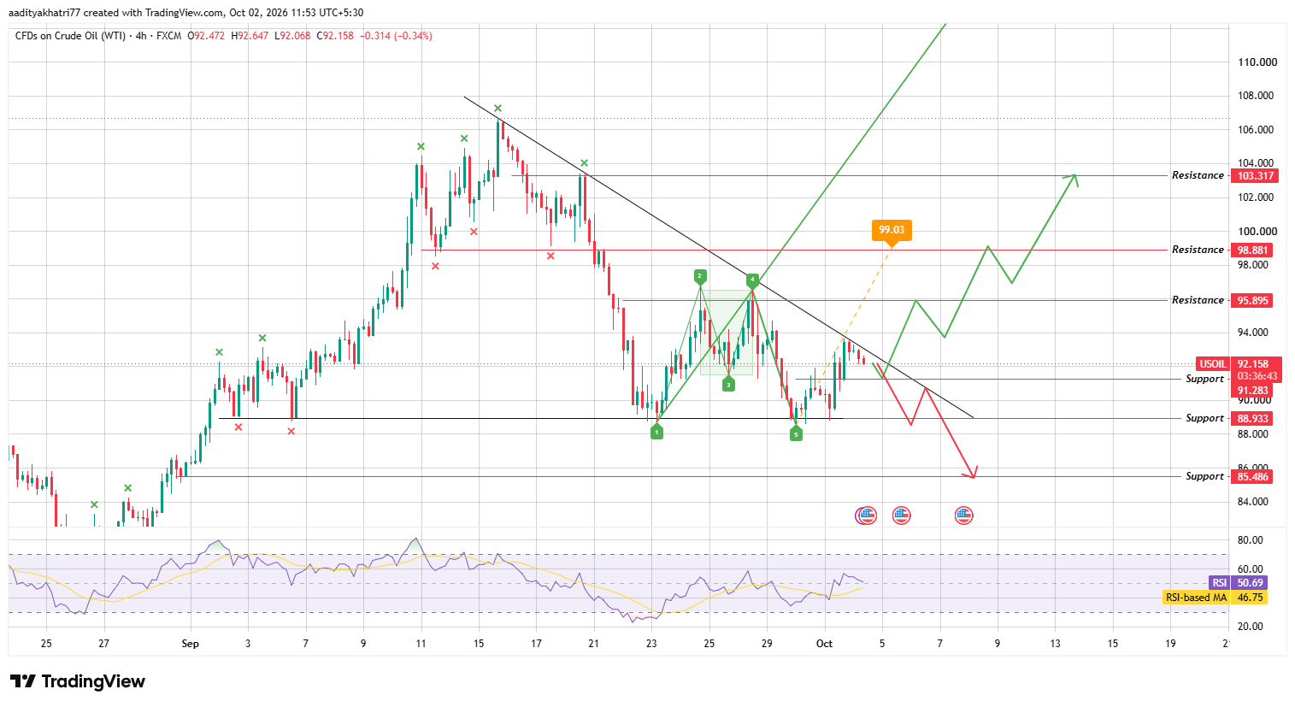The height and width of the screenshot is (707, 1295).
Task: Select the 4h timeframe label
Action: click(x=141, y=36)
